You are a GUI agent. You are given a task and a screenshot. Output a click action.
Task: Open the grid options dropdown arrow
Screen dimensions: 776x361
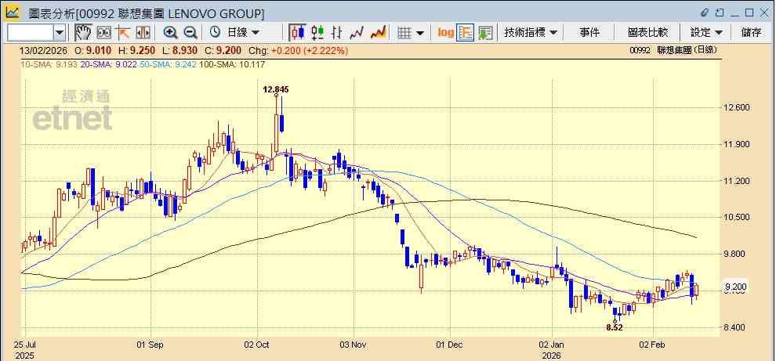420,33
